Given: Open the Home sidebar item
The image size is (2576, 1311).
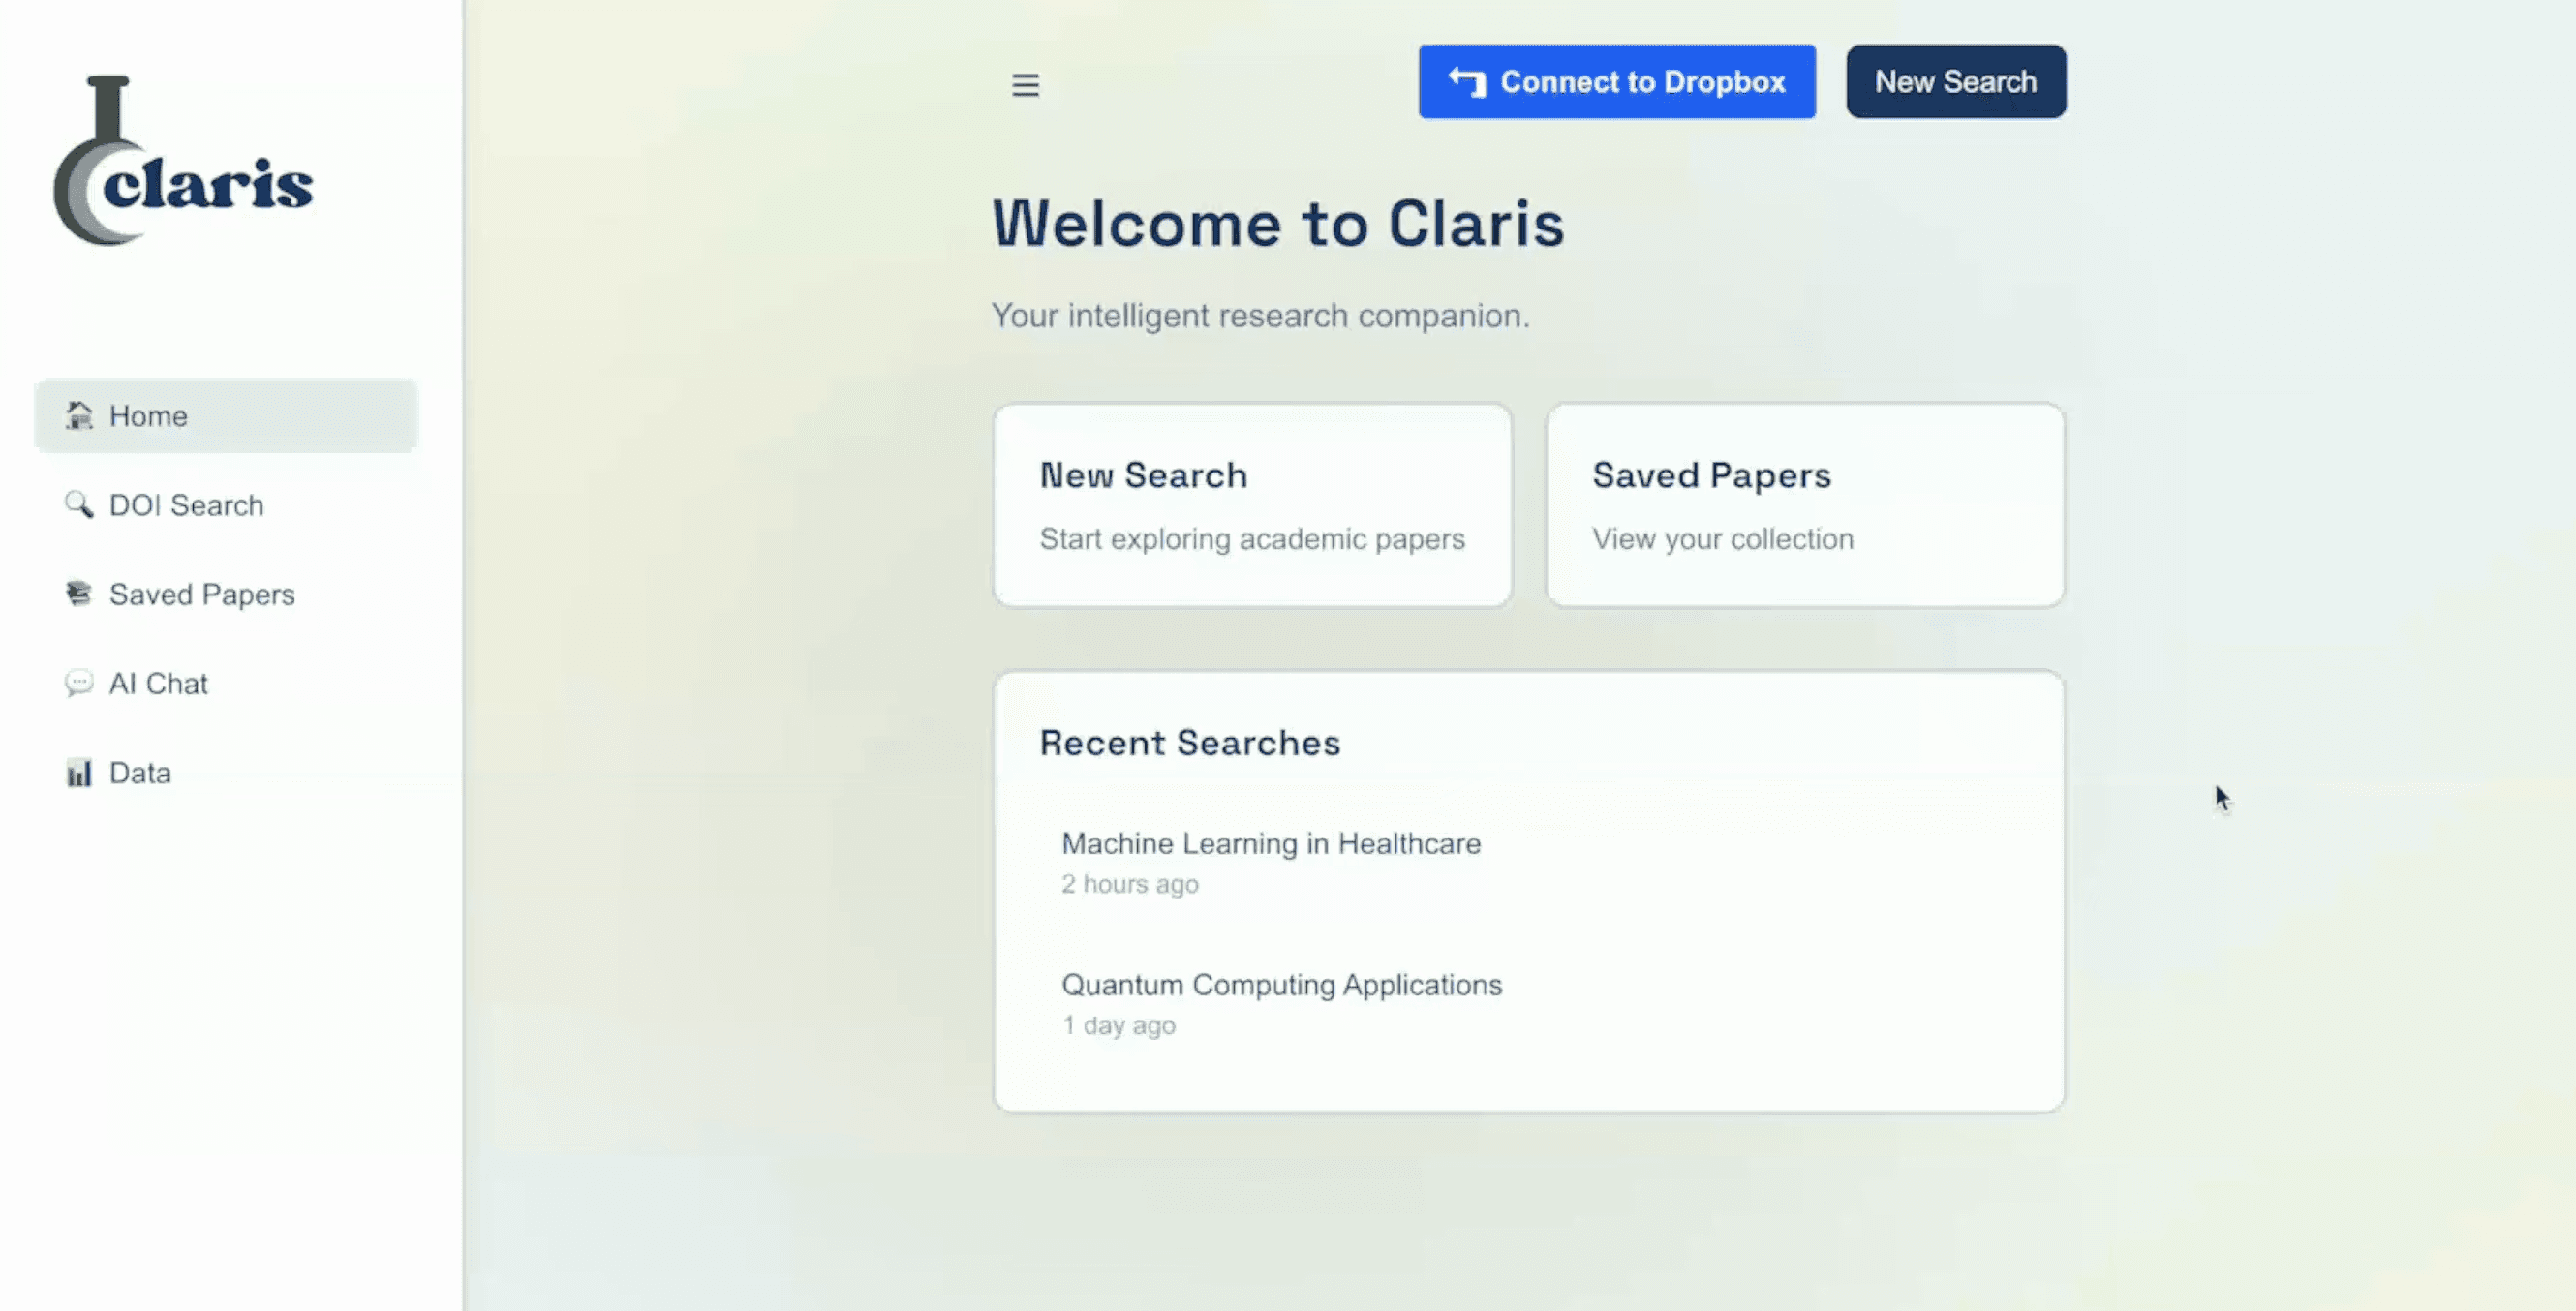Looking at the screenshot, I should click(x=226, y=415).
